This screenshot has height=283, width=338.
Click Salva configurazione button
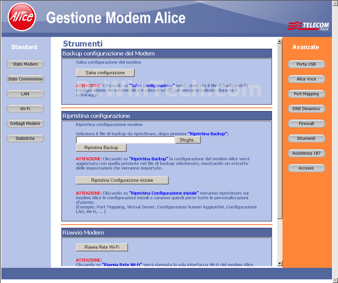click(x=105, y=73)
